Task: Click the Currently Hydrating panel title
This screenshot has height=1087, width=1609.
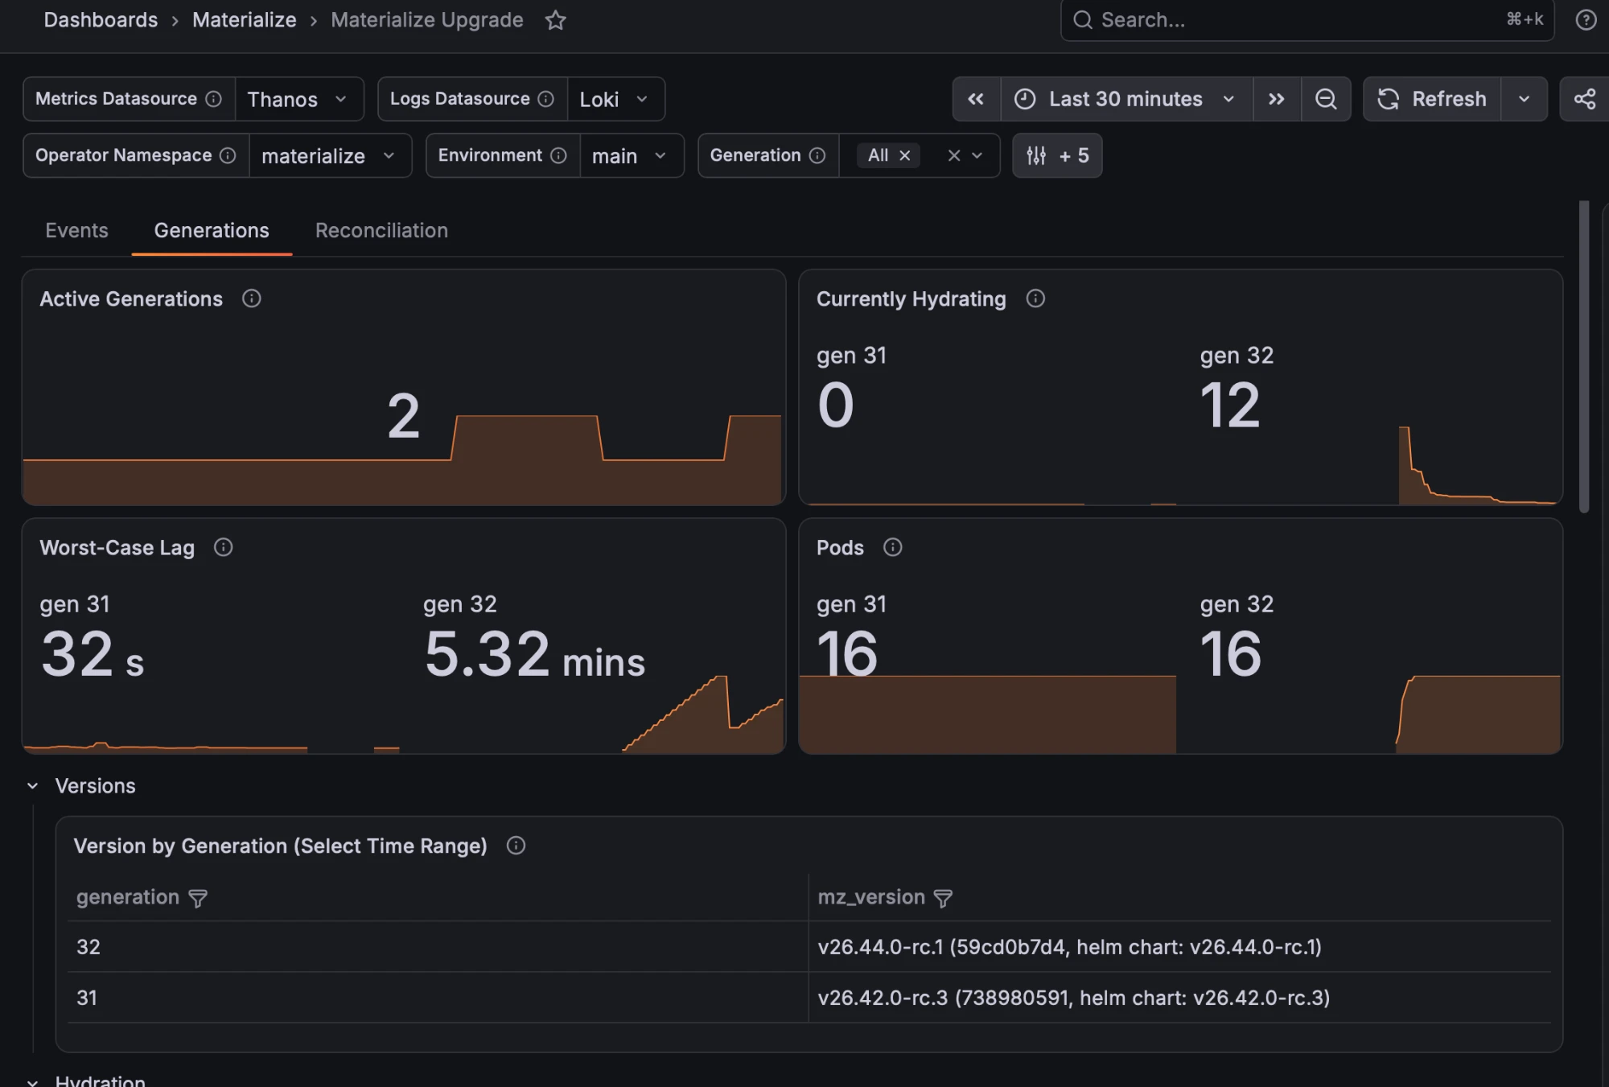Action: click(911, 299)
